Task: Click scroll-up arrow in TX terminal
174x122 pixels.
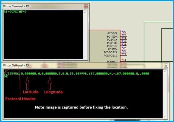Action: 85,12
